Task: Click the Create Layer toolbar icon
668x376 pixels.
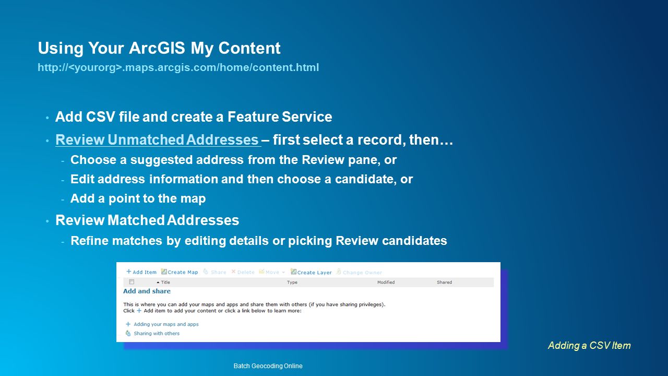Action: tap(293, 272)
